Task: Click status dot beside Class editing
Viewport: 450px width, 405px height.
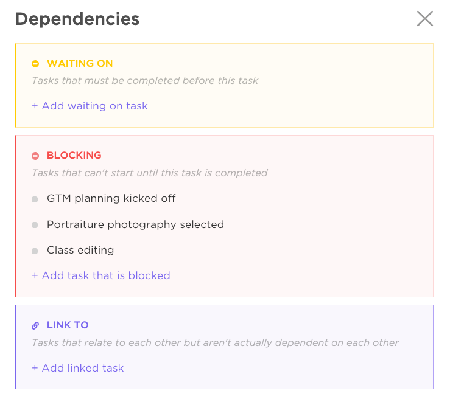Action: click(x=35, y=251)
